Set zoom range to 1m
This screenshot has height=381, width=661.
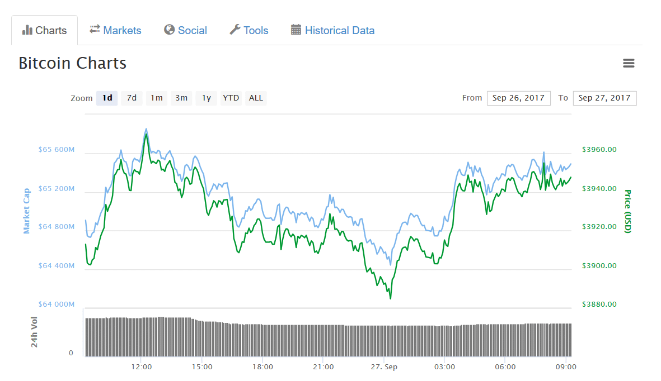[x=157, y=98]
